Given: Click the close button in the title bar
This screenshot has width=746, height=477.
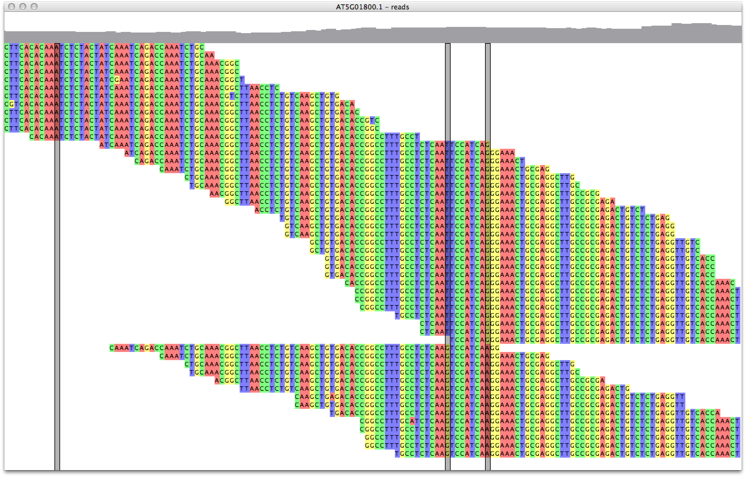Looking at the screenshot, I should pos(12,7).
